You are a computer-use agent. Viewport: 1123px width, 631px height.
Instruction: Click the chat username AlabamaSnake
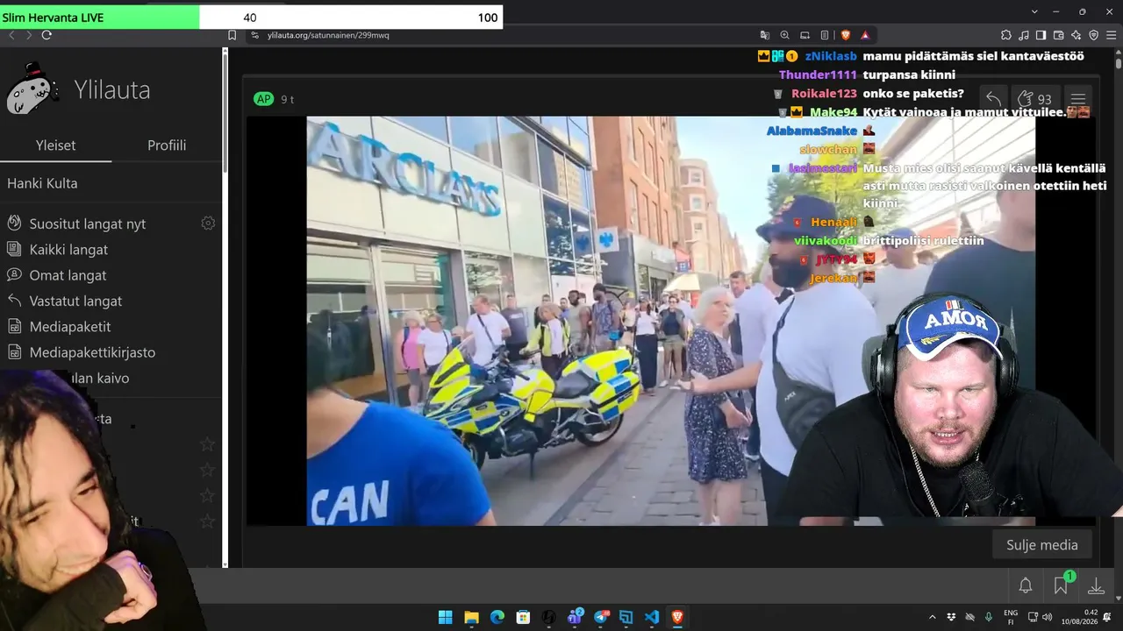[x=812, y=131]
